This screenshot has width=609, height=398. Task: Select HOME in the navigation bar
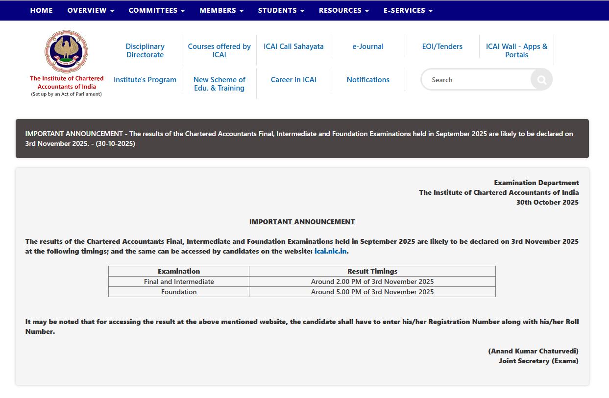[41, 10]
